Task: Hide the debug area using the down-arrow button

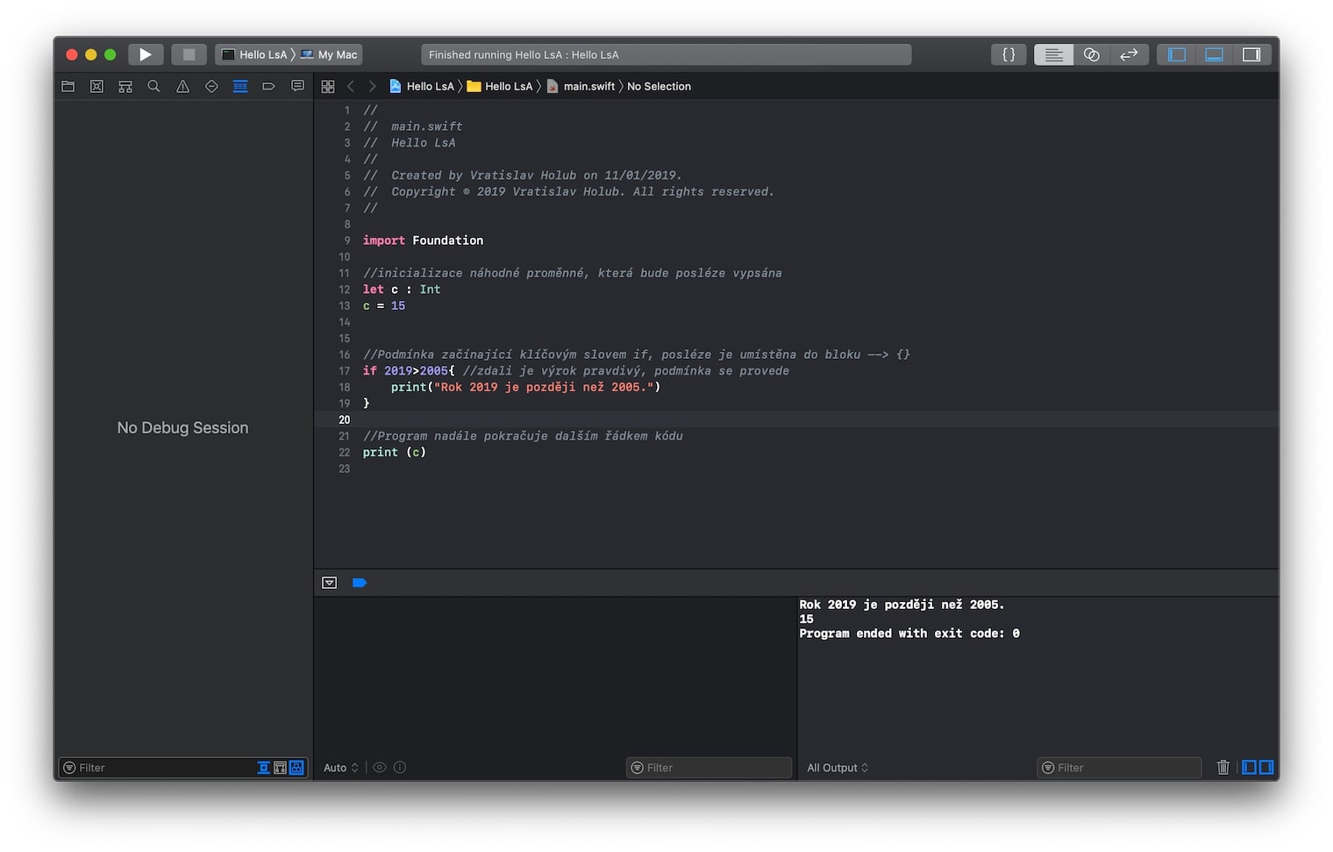Action: [x=329, y=583]
